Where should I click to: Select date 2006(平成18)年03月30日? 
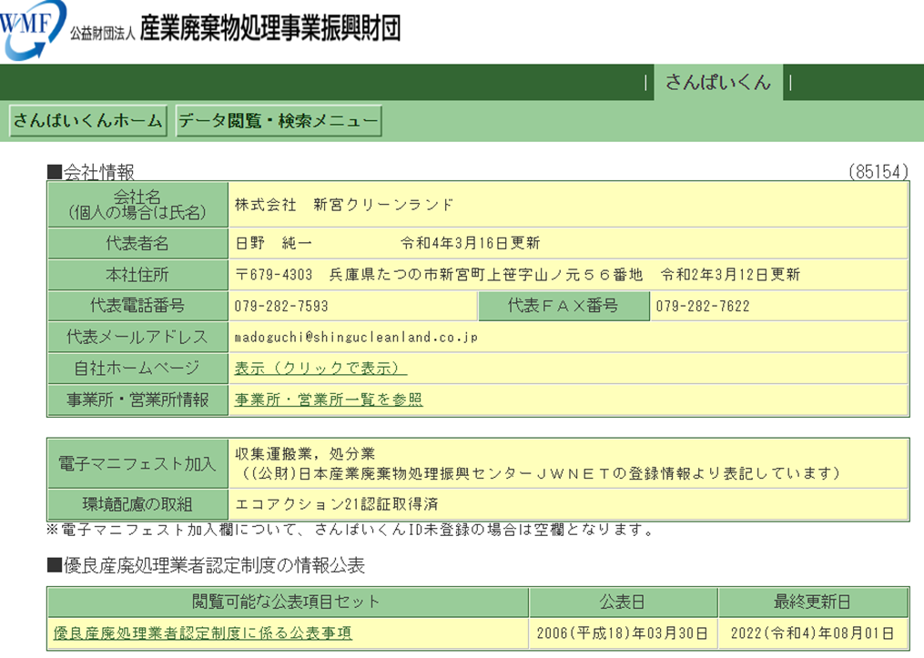tap(623, 633)
